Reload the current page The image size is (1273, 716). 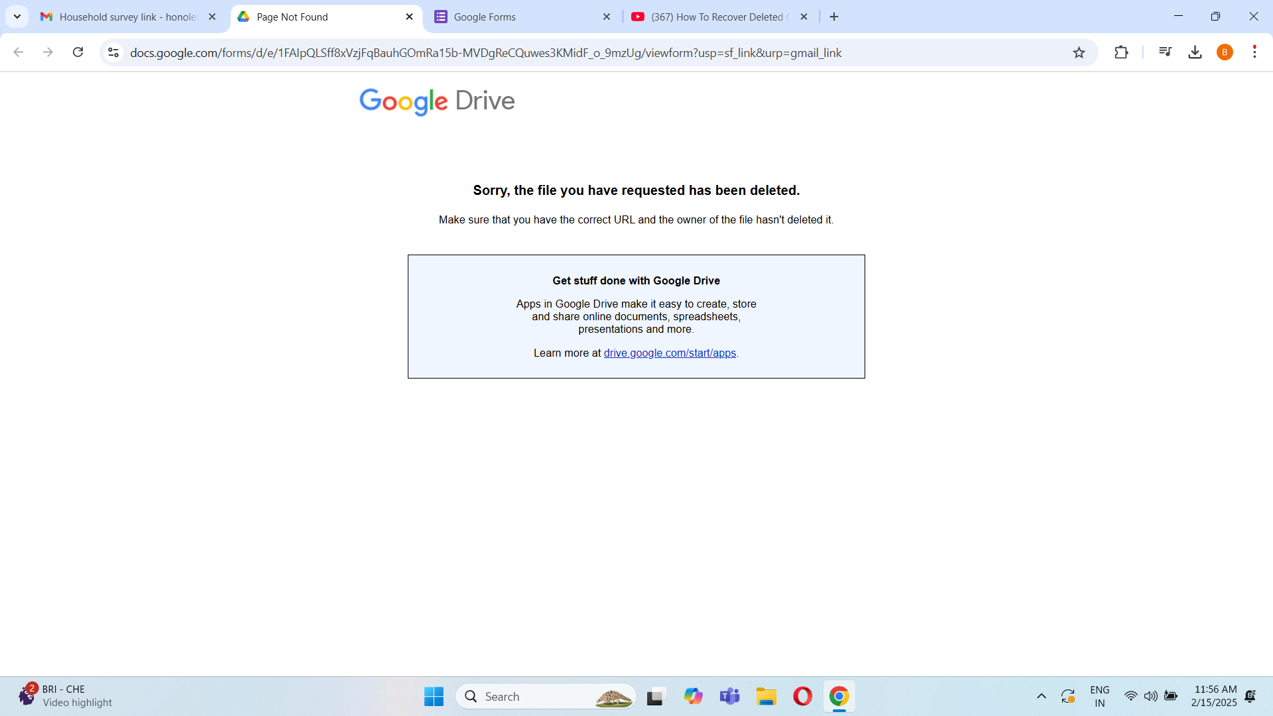pos(78,52)
